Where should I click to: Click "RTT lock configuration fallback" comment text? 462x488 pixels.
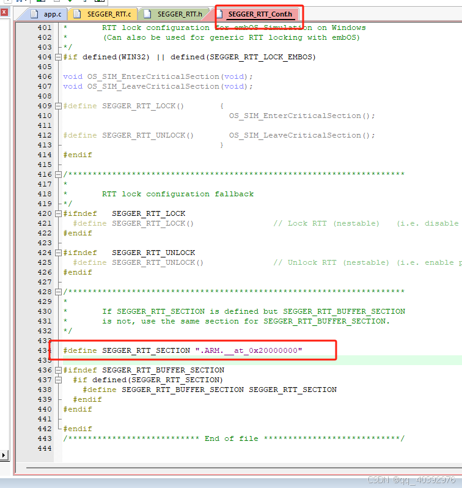pyautogui.click(x=178, y=194)
